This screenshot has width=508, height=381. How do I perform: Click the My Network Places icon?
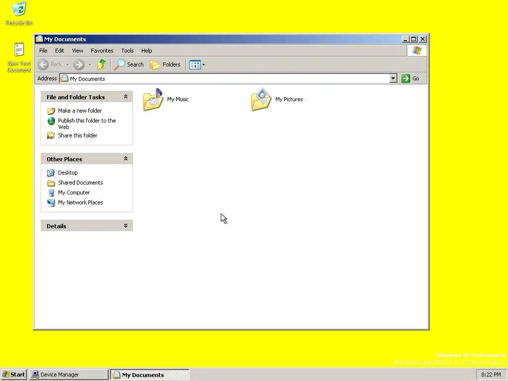tap(51, 203)
